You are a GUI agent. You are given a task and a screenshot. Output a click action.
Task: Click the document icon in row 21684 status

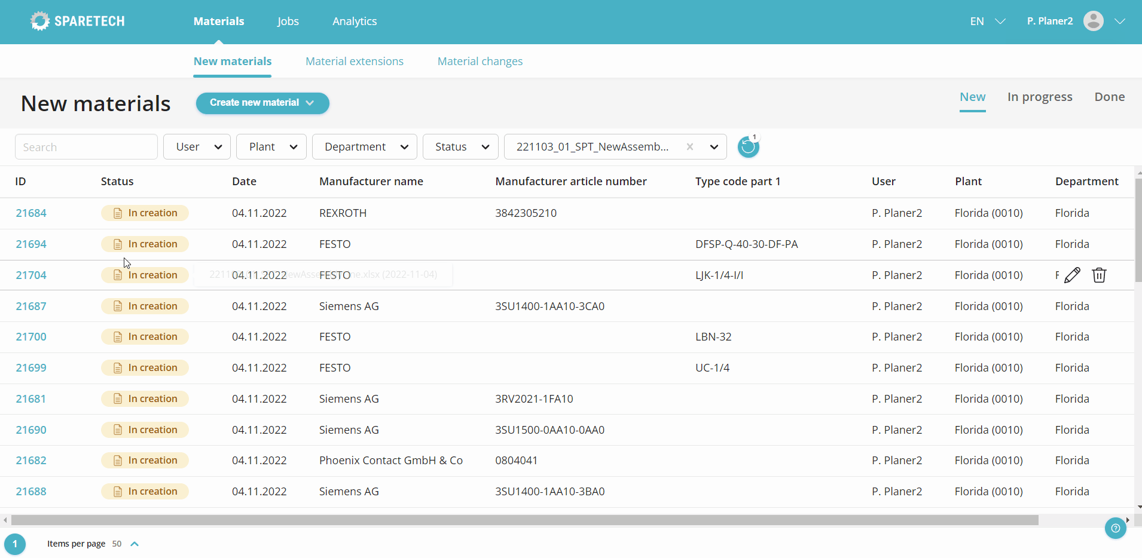118,213
